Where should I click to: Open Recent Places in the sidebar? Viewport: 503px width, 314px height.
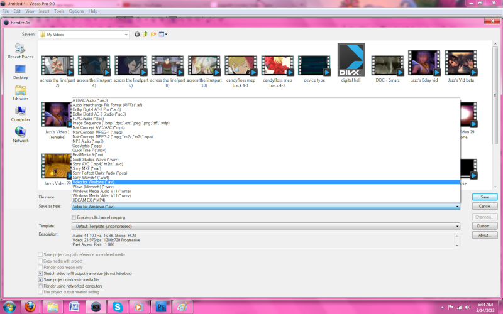click(x=20, y=51)
